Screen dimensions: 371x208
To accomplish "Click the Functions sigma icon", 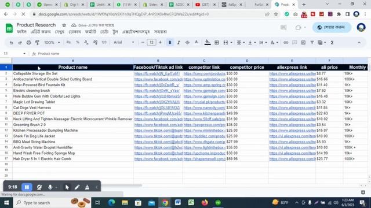I will pos(332,42).
